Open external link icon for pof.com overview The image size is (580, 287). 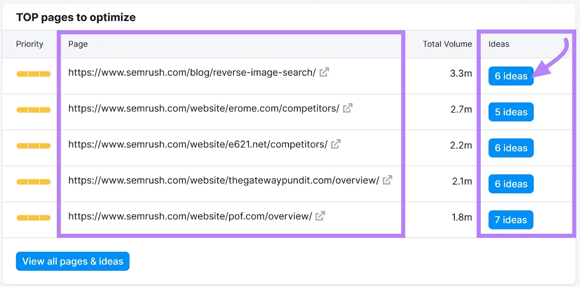coord(320,216)
